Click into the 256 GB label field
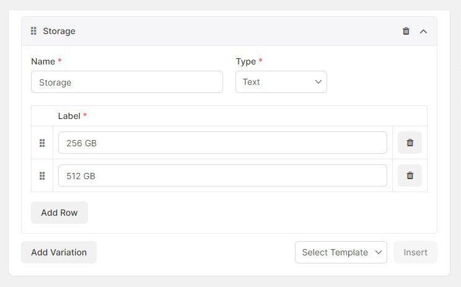This screenshot has width=461, height=287. (222, 143)
